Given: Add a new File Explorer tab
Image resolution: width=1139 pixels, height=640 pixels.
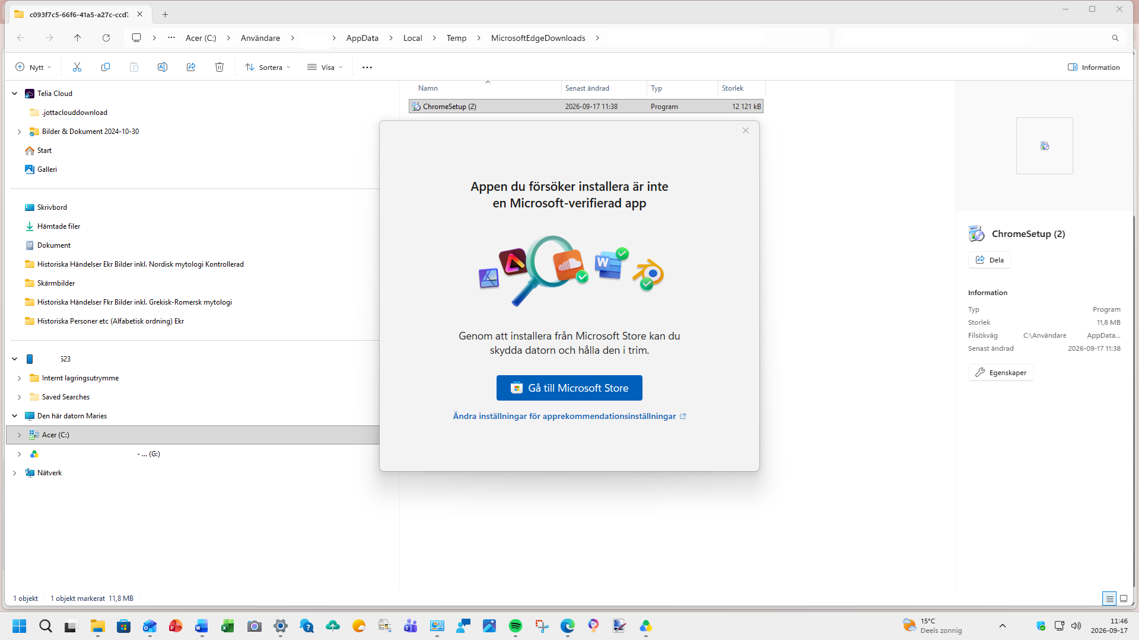Looking at the screenshot, I should pyautogui.click(x=166, y=14).
